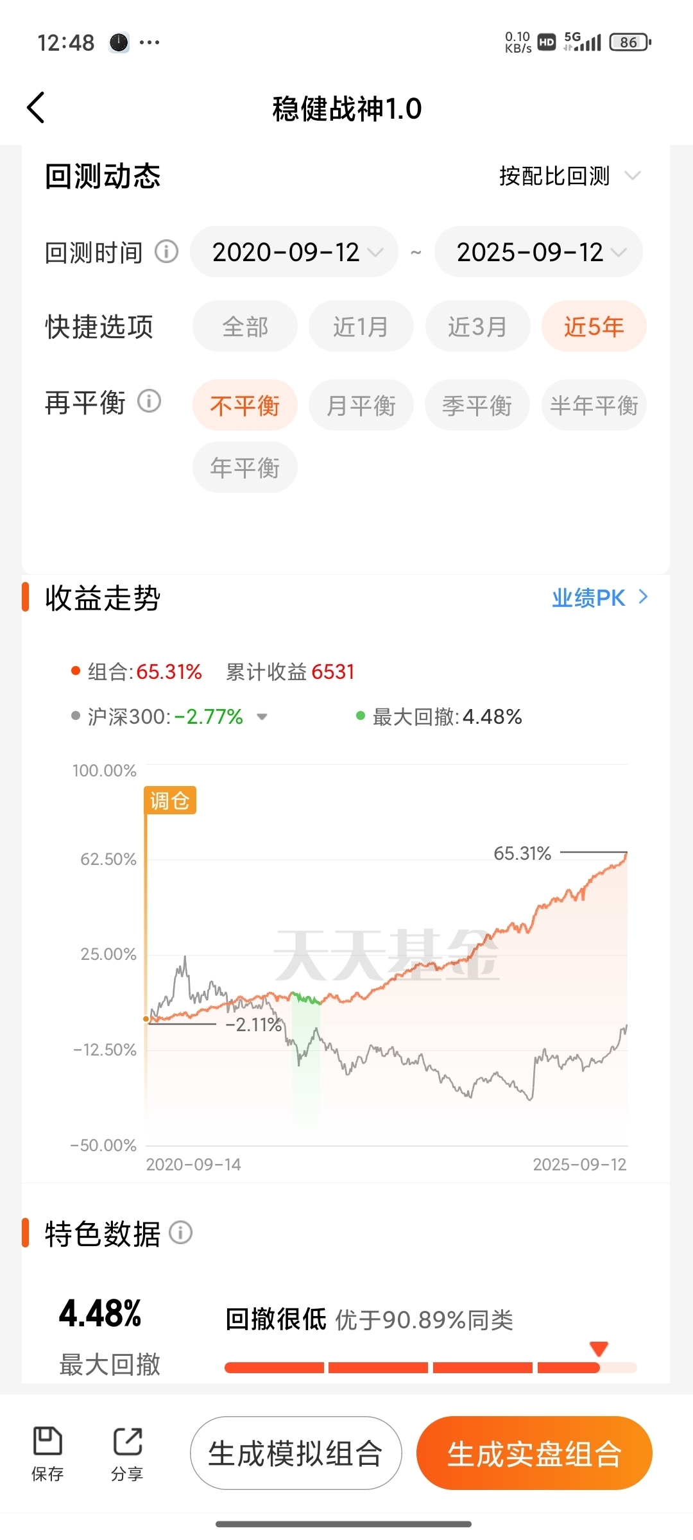Tap the 再平衡 info icon

click(150, 402)
